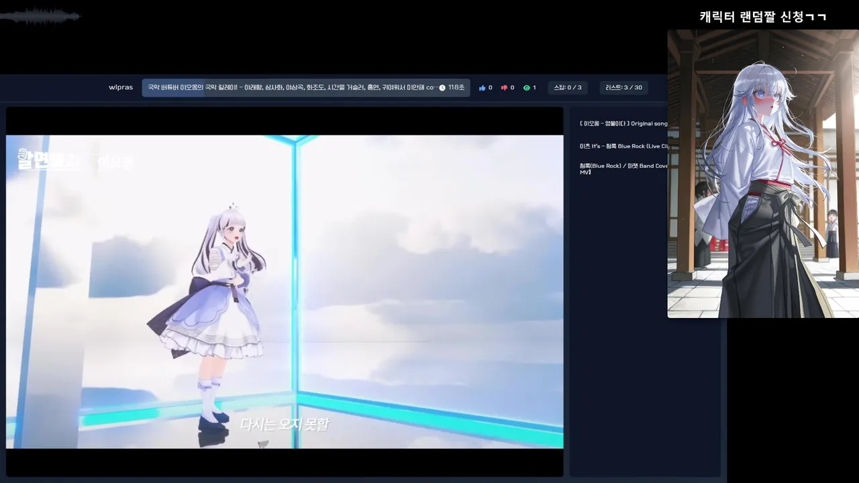
Task: Click the 캐릭터 랜덤짤 신청ㄱㄱ overlay text
Action: (763, 17)
